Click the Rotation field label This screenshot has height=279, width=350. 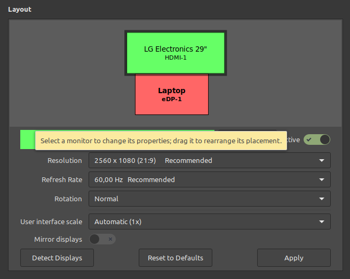68,199
